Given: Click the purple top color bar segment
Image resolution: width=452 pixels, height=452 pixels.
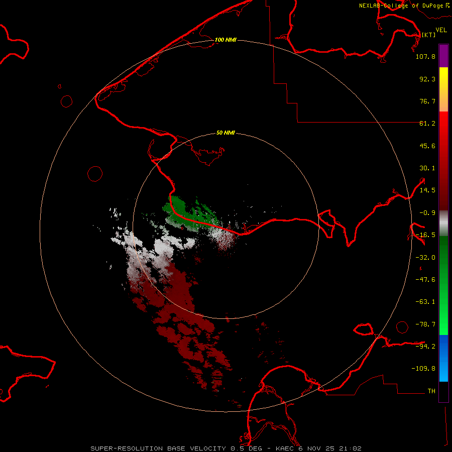Looking at the screenshot, I should 443,56.
